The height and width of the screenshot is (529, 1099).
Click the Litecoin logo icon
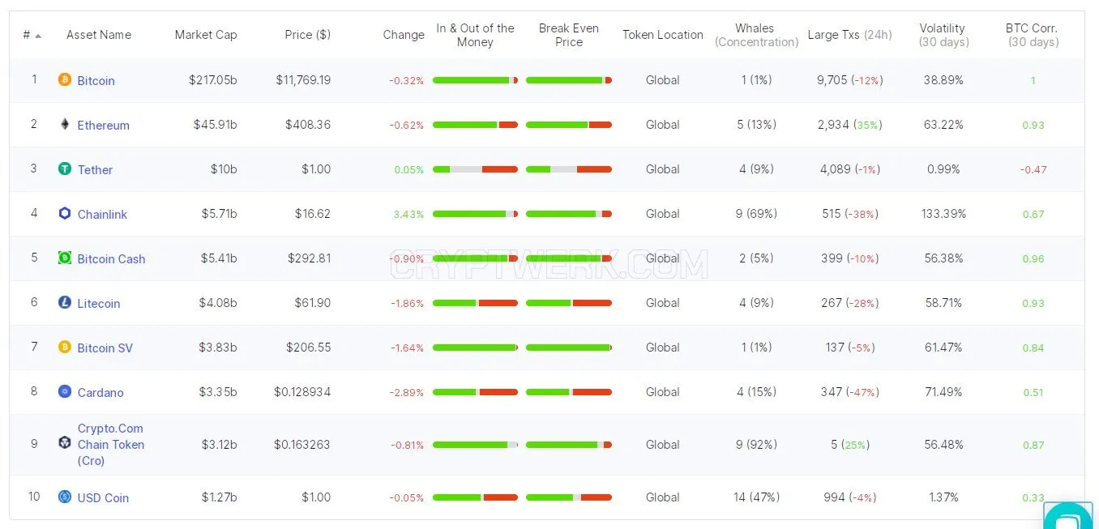pyautogui.click(x=65, y=302)
